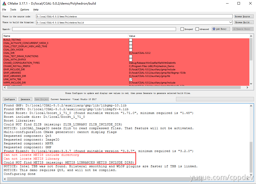Click the cache list vertical scrollbar thumb
This screenshot has width=256, height=184.
pyautogui.click(x=251, y=49)
